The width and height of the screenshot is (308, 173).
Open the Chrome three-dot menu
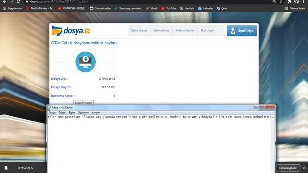[304, 1]
